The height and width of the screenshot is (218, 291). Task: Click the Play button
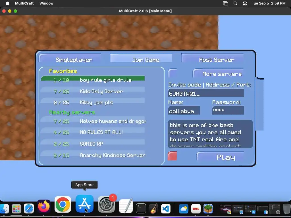pyautogui.click(x=221, y=157)
